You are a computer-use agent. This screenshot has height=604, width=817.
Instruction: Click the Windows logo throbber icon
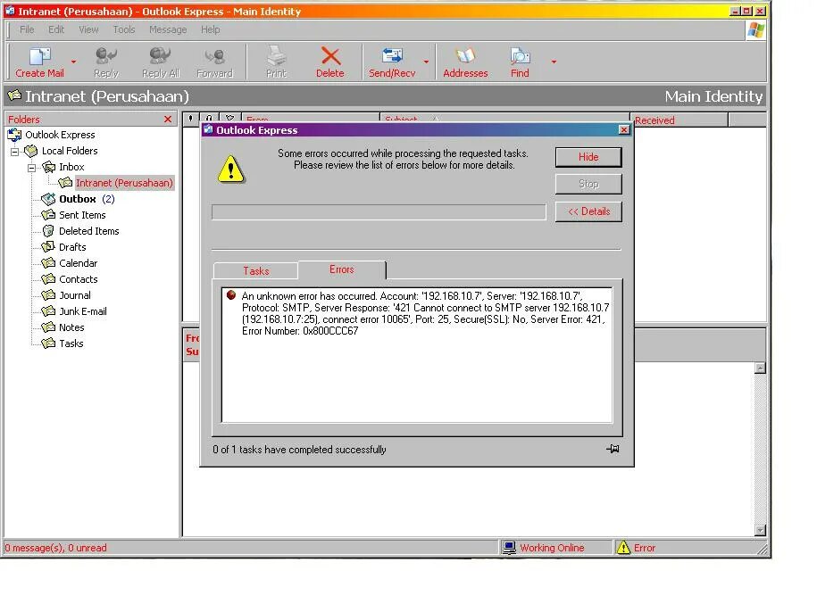[x=756, y=30]
